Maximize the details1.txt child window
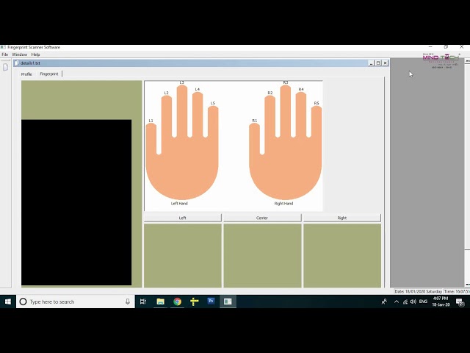The image size is (470, 353). point(378,63)
